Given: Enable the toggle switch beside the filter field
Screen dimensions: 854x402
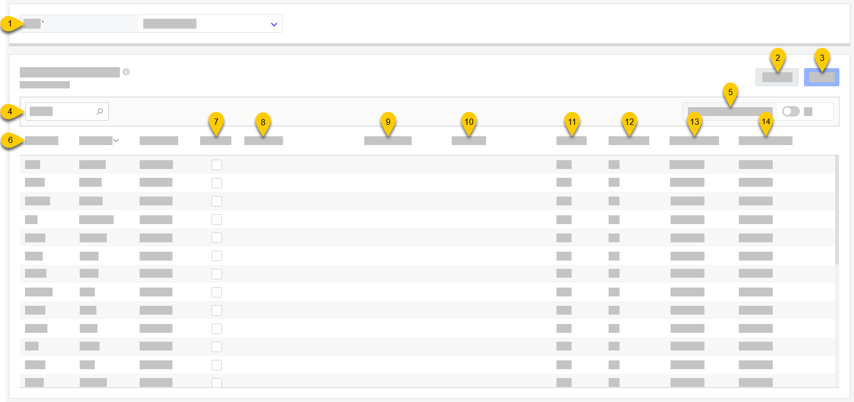Looking at the screenshot, I should point(790,111).
